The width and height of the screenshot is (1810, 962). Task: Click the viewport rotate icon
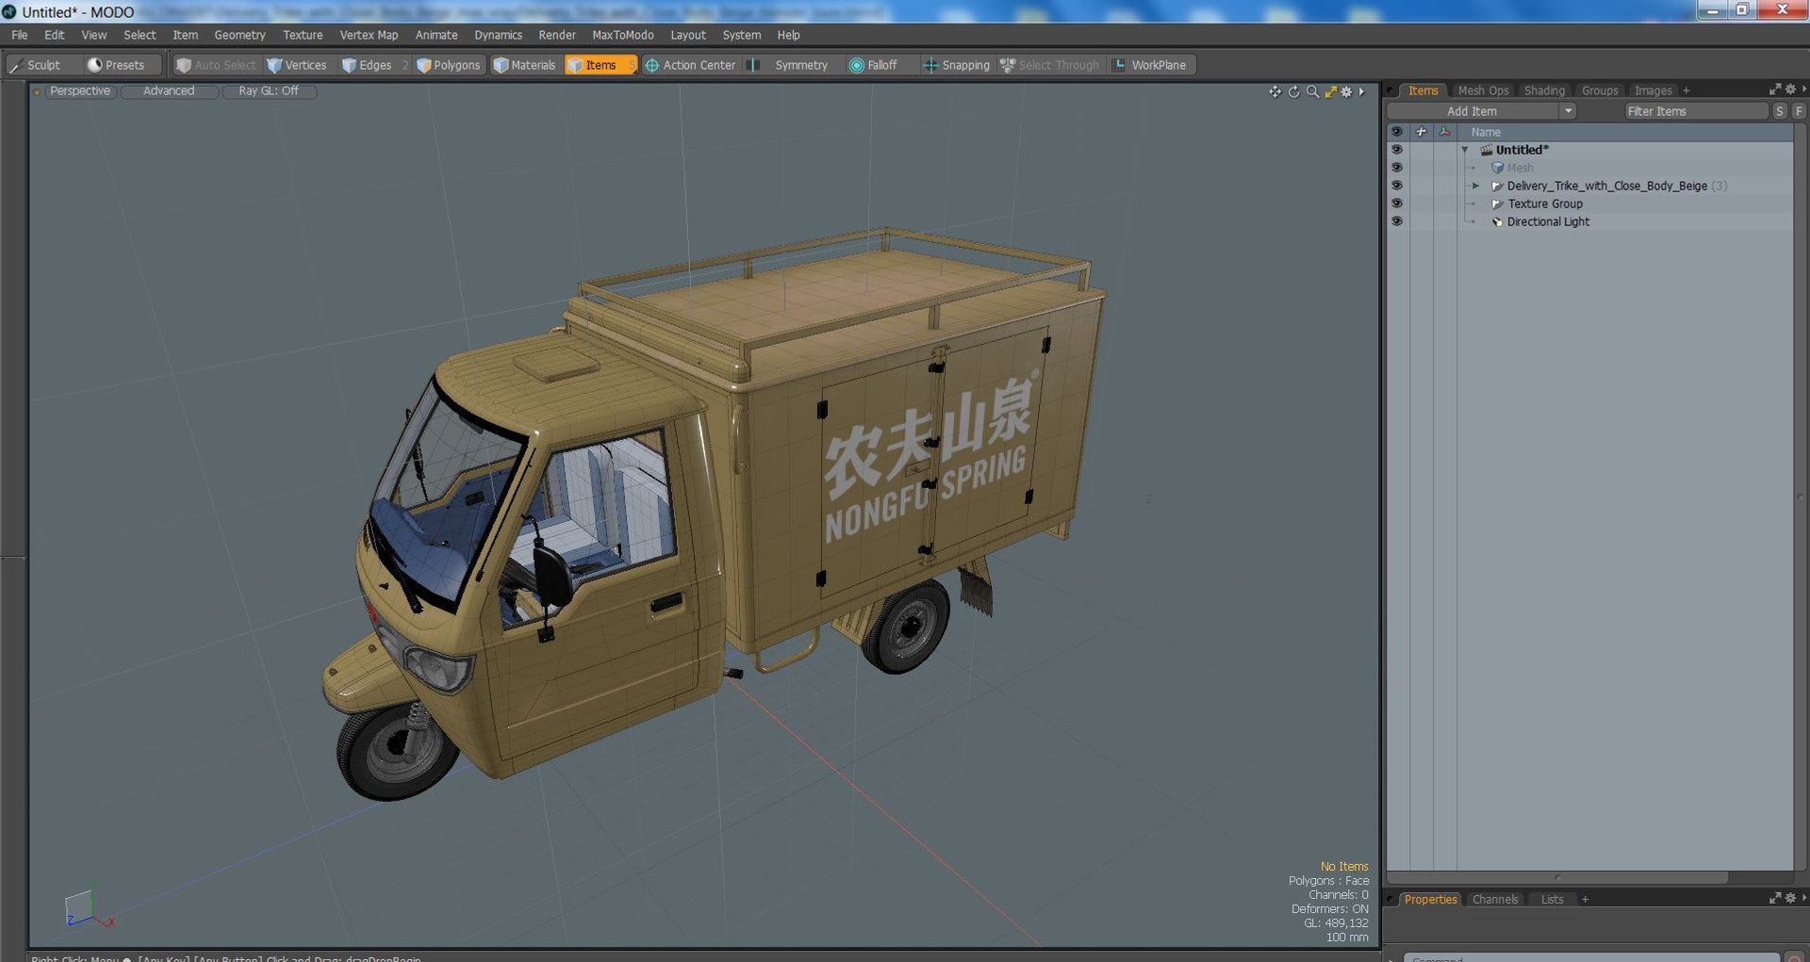tap(1293, 91)
